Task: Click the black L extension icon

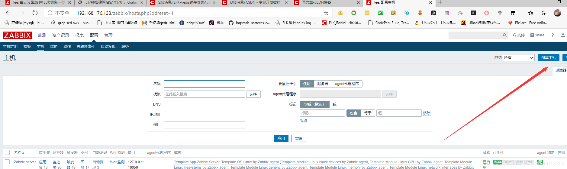Action: (473, 13)
